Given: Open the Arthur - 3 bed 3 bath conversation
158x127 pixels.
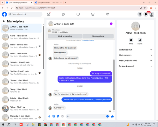Looking at the screenshot, I should 21,28.
